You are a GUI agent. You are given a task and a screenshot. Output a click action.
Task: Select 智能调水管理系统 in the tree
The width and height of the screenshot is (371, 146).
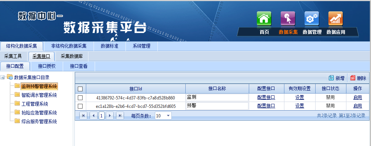[x=39, y=95]
